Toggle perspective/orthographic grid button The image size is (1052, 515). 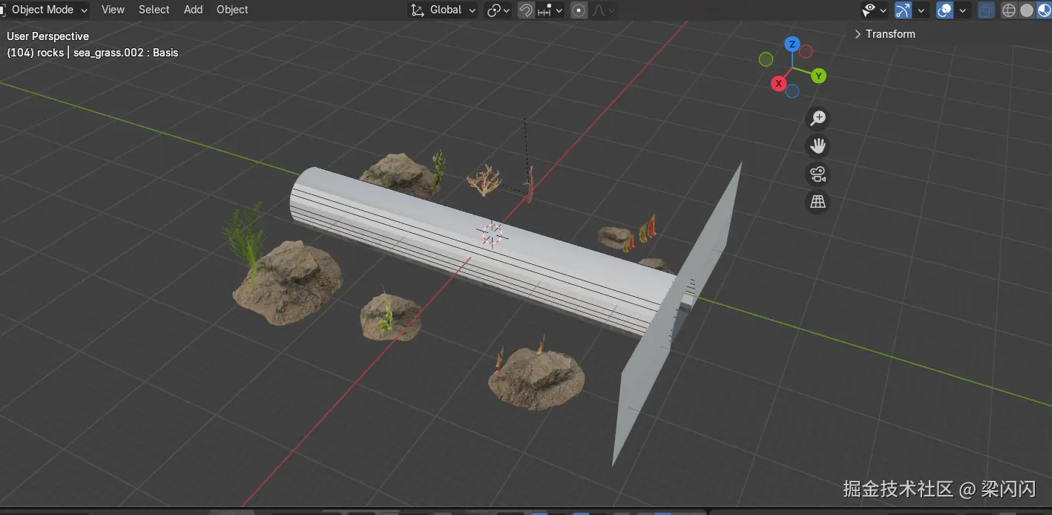818,202
